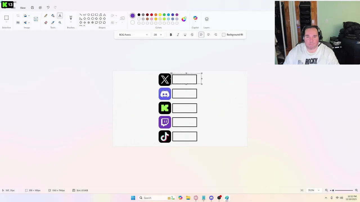Show hidden system tray icons
This screenshot has height=202, width=360.
326,198
